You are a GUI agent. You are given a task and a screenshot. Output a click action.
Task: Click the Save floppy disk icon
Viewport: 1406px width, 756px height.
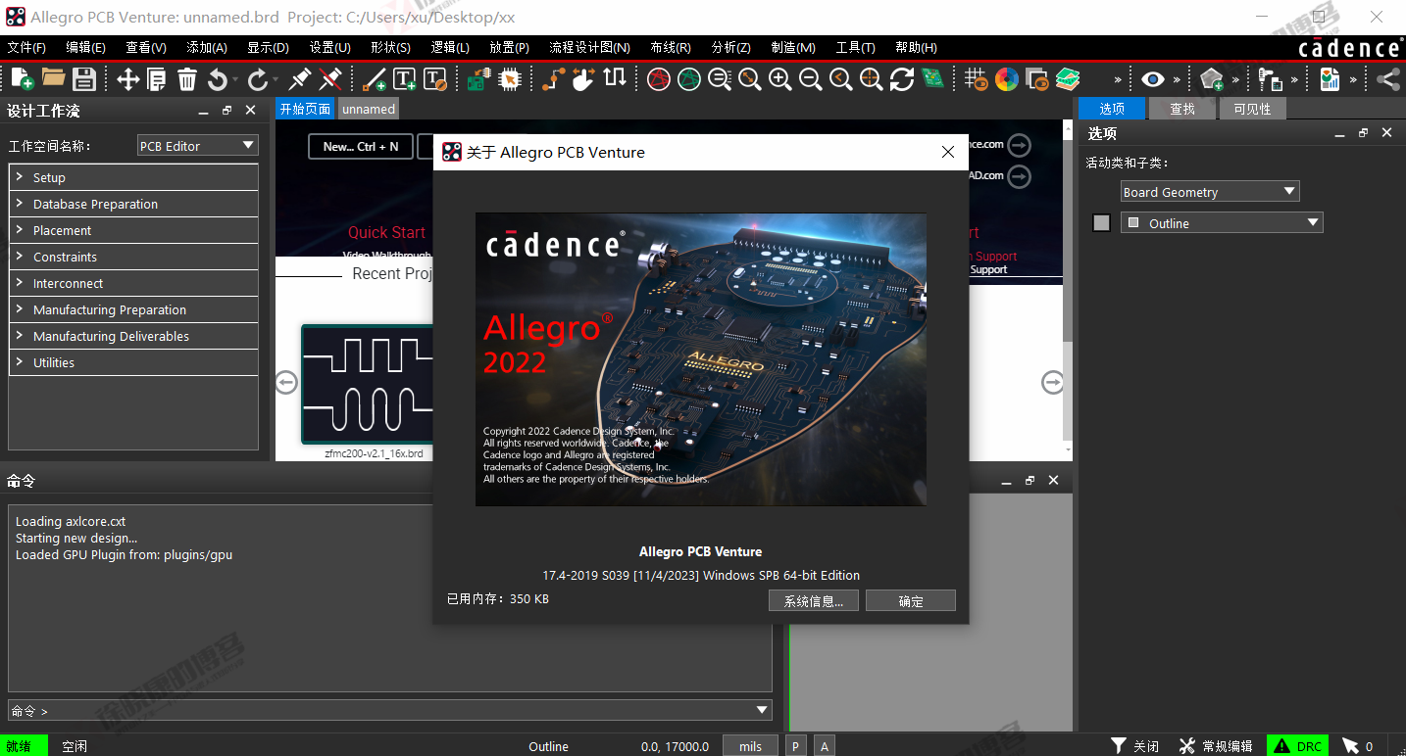84,79
